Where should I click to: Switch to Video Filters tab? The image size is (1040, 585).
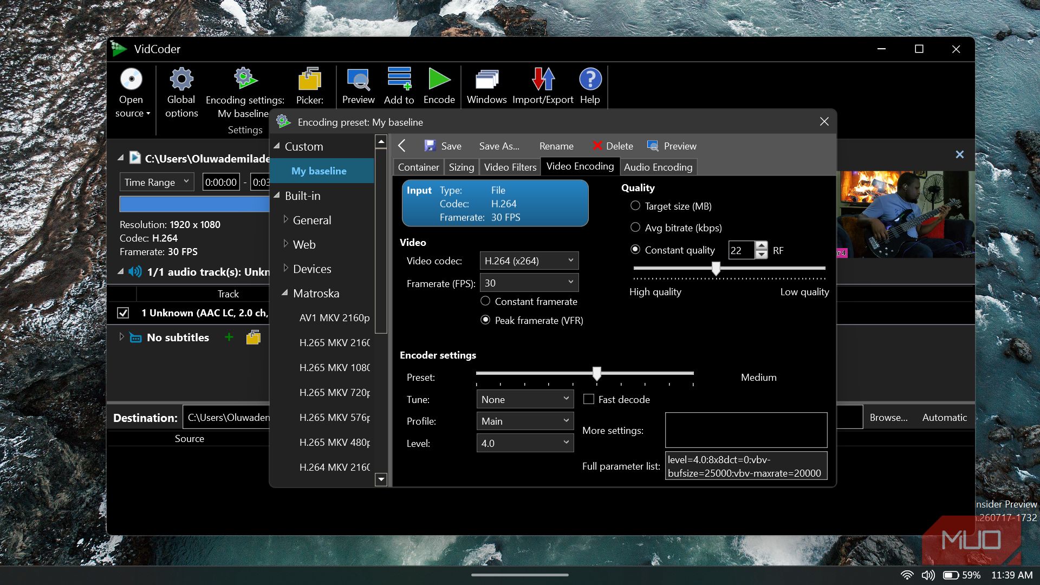point(510,167)
